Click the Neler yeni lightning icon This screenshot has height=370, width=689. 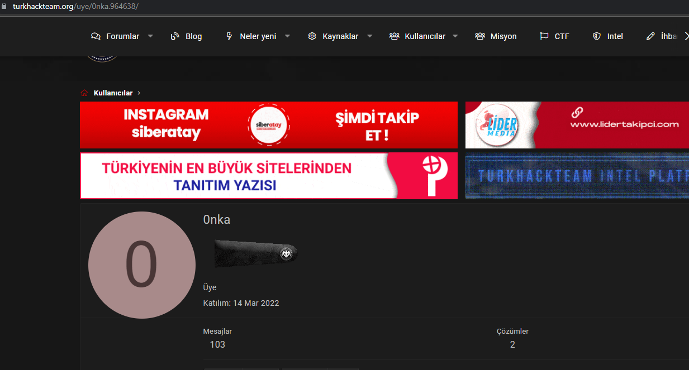click(229, 36)
